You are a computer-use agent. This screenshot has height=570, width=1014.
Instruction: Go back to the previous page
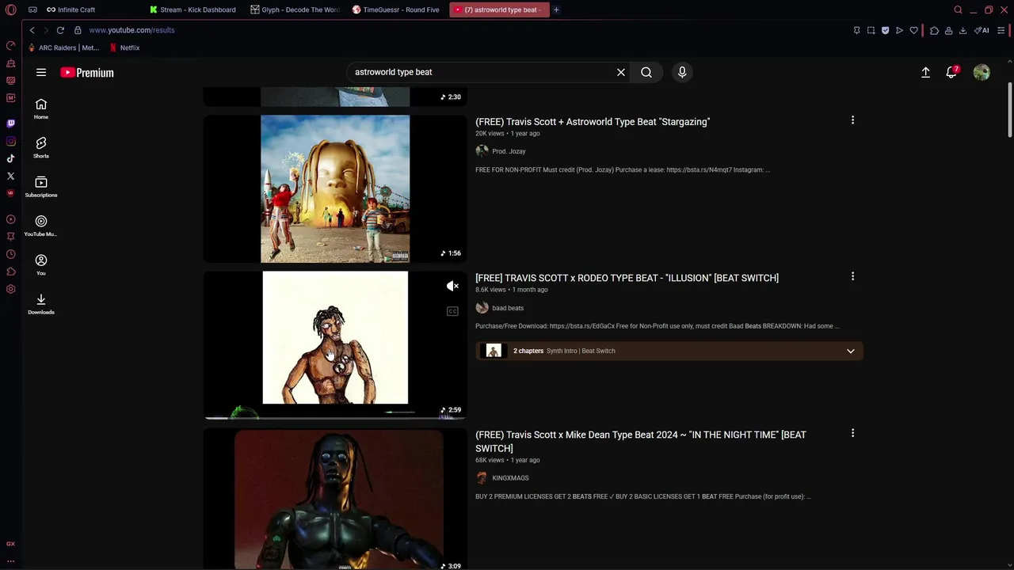tap(32, 30)
